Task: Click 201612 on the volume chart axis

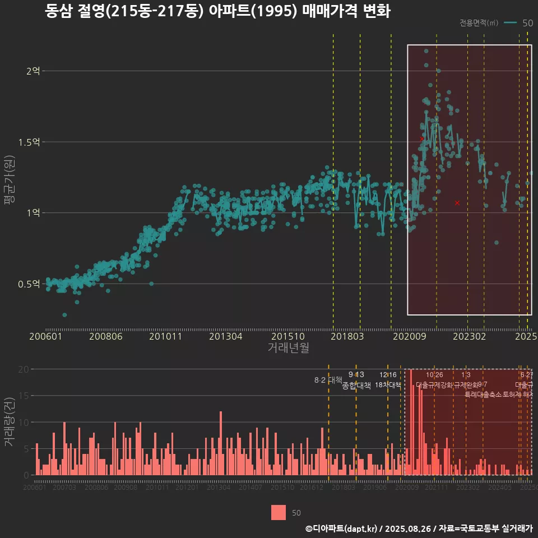Action: (312, 487)
